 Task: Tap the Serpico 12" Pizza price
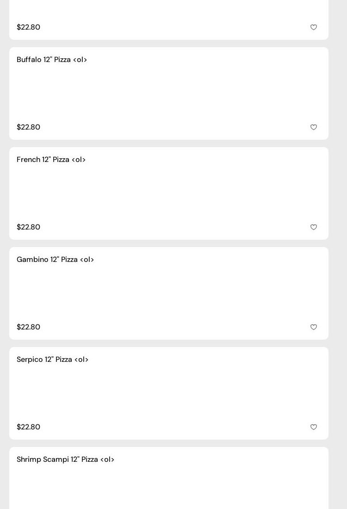point(28,427)
